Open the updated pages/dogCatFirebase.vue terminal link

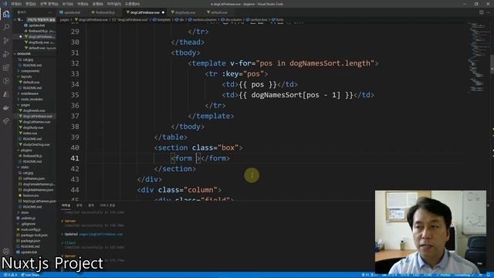[x=101, y=235]
